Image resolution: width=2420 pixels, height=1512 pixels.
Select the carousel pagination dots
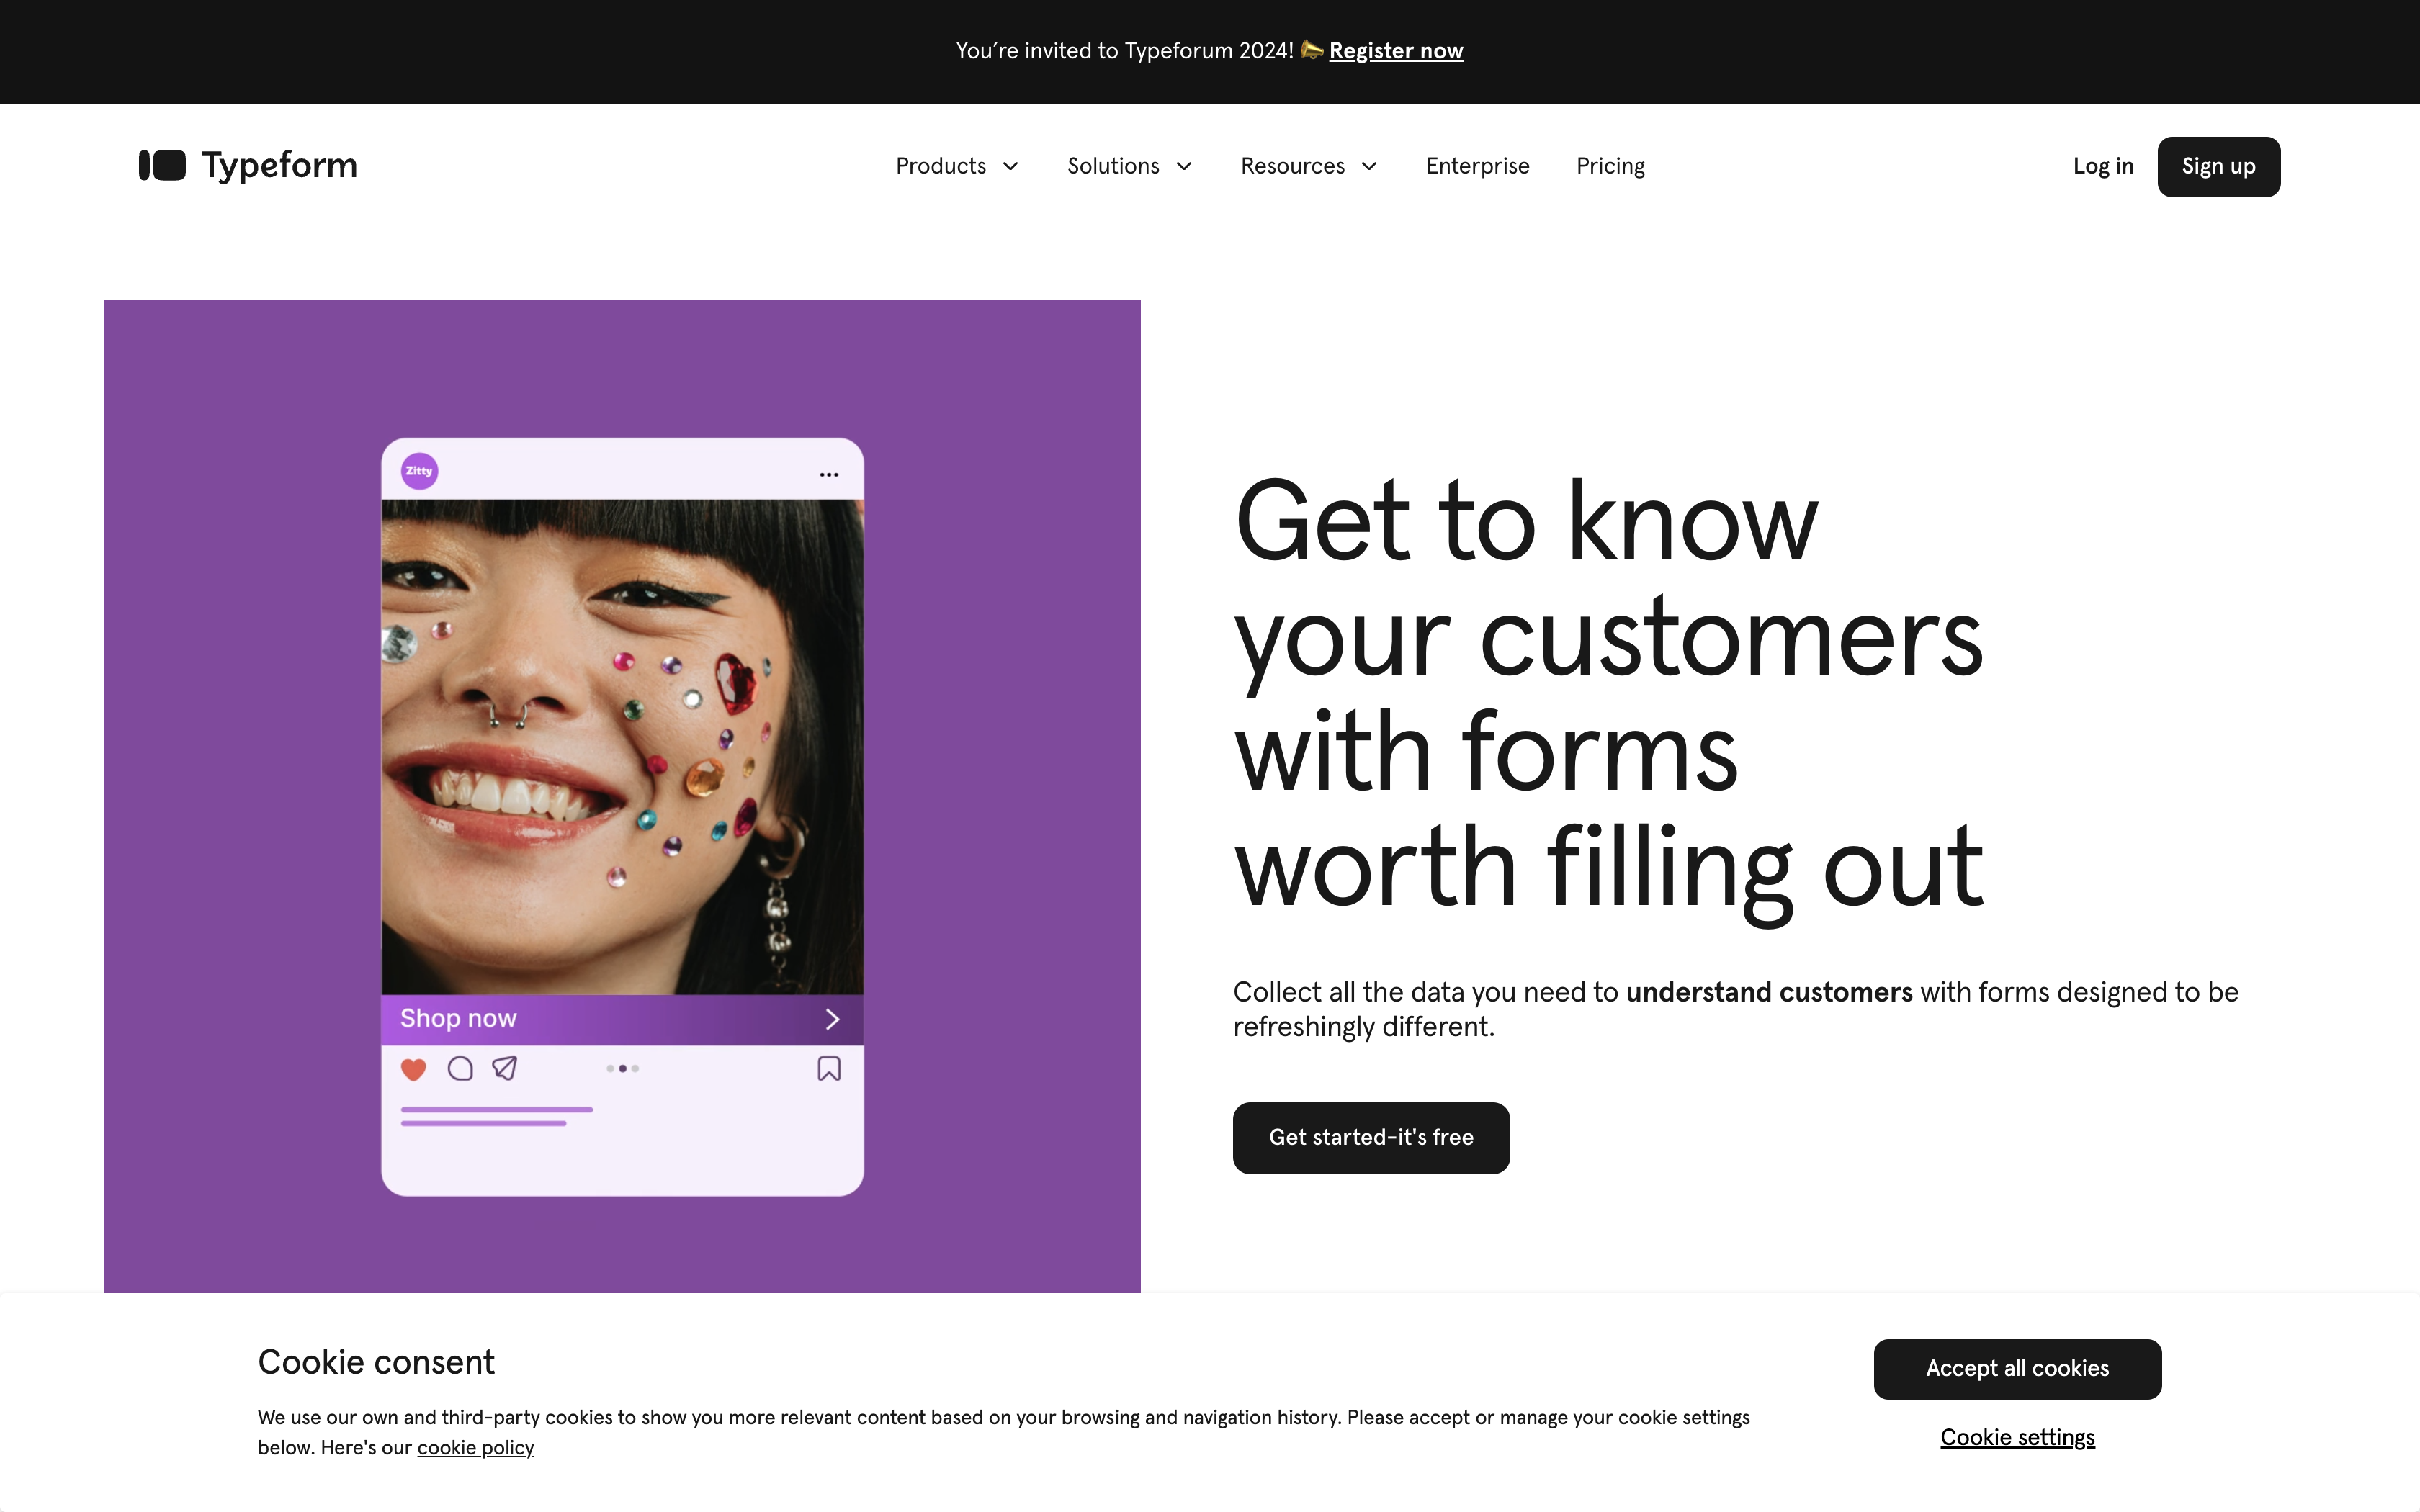[622, 1069]
